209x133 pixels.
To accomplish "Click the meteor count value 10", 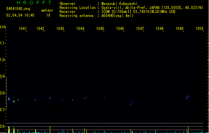I will (x=48, y=15).
